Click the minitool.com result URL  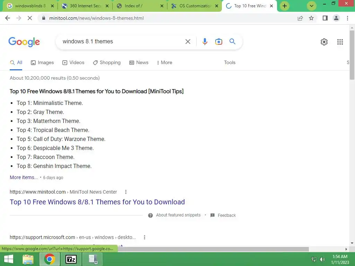point(63,192)
